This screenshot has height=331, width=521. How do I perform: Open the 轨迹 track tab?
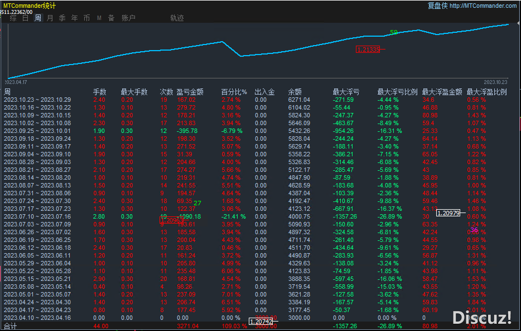coord(177,18)
